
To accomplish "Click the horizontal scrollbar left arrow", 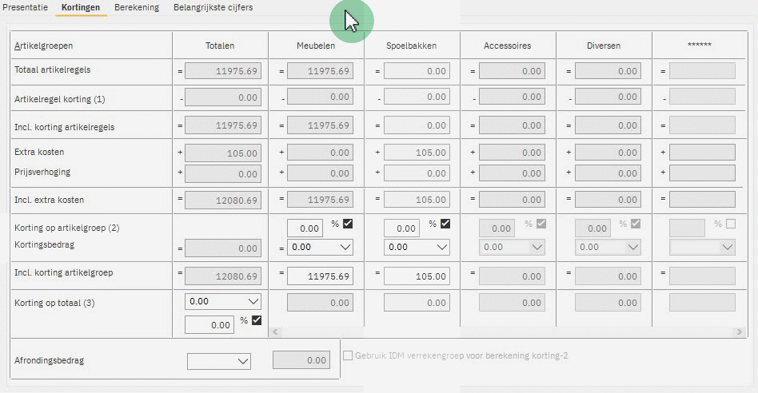I will [275, 331].
